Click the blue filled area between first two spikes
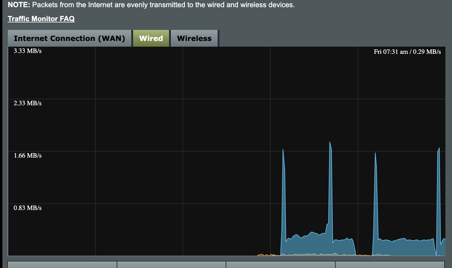The height and width of the screenshot is (268, 452). point(309,244)
